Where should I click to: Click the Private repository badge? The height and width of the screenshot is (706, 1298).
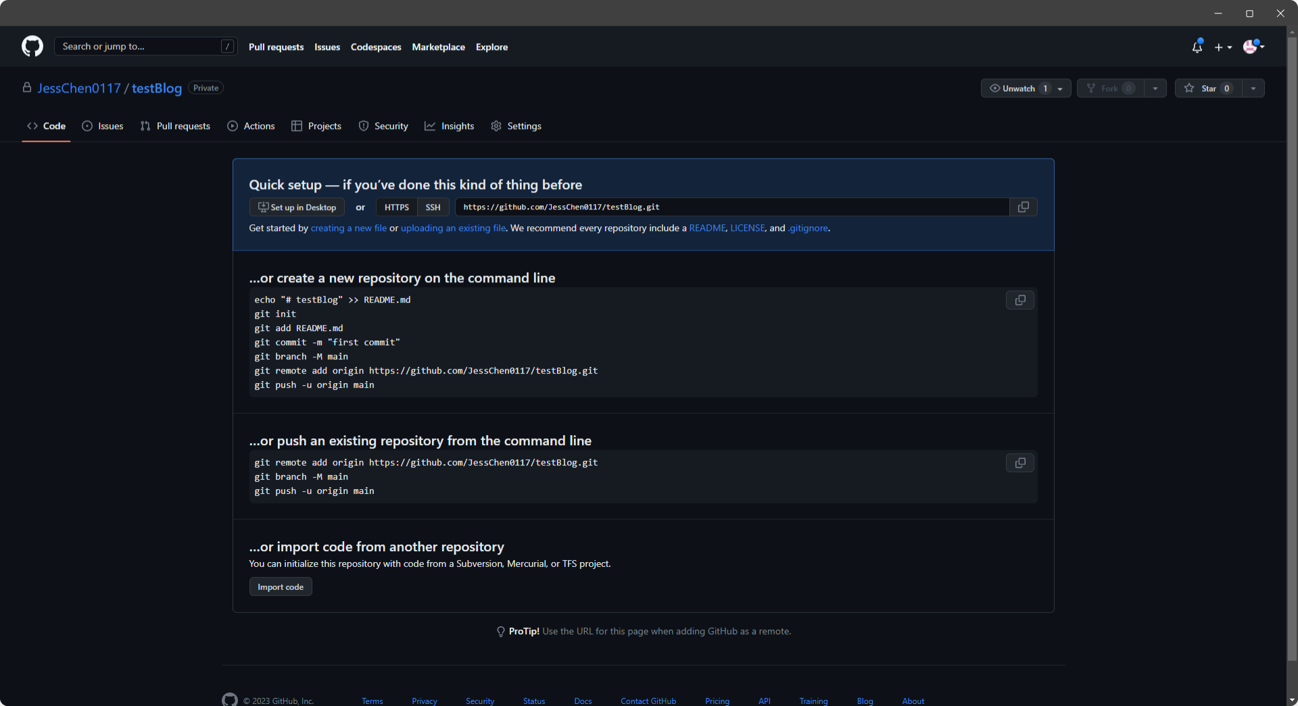pos(206,89)
